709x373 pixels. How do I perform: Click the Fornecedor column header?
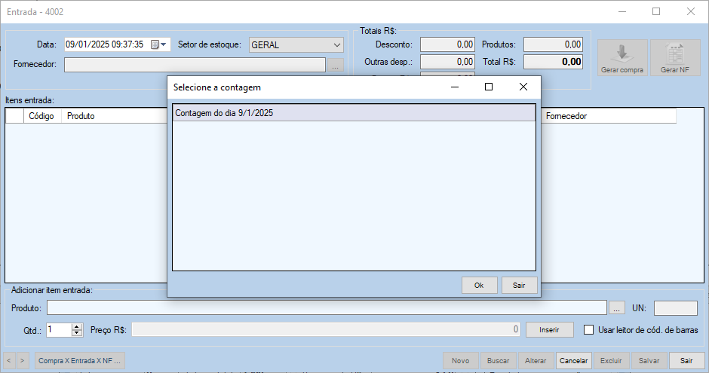(608, 116)
